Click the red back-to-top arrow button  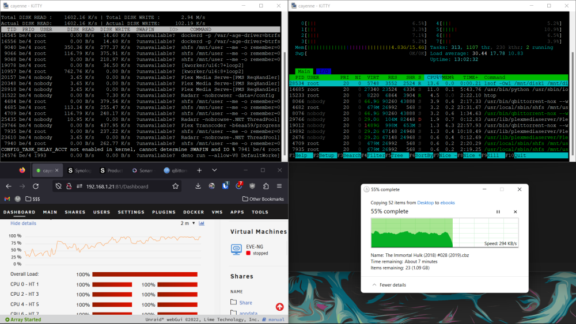click(x=279, y=307)
